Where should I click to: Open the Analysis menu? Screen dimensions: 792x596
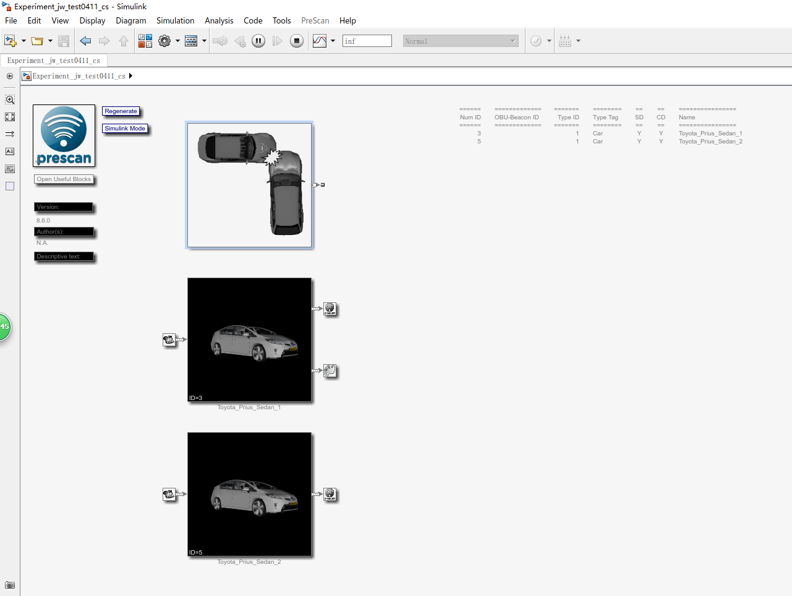[x=219, y=20]
